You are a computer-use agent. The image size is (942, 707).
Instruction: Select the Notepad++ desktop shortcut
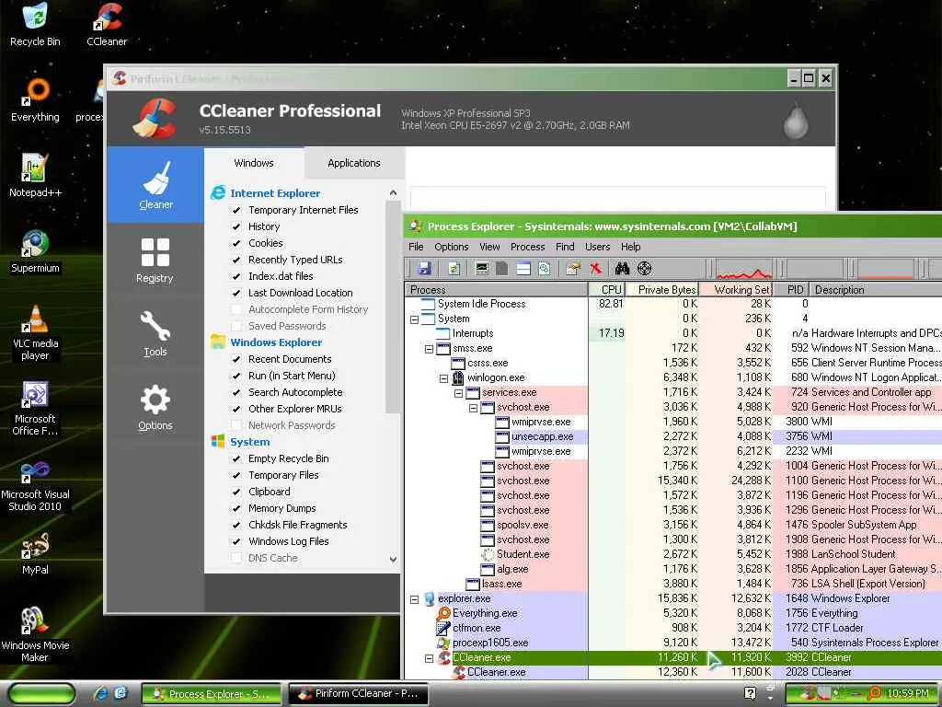[x=35, y=176]
